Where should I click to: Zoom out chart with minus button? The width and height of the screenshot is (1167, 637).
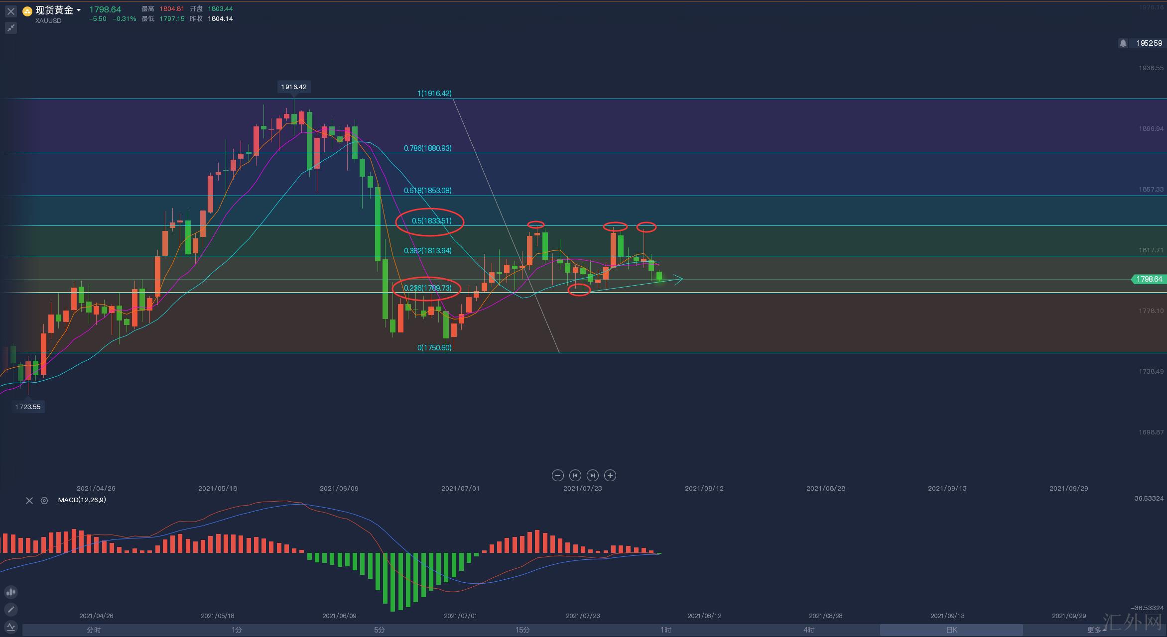[557, 475]
